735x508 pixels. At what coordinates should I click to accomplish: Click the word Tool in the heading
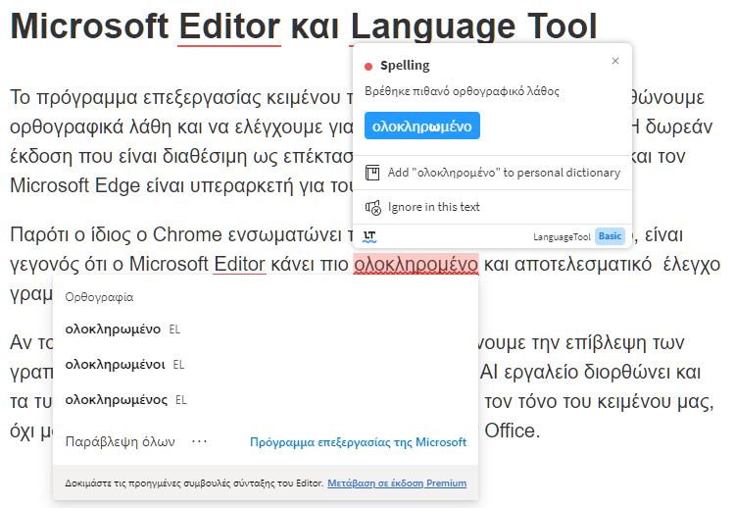[563, 26]
